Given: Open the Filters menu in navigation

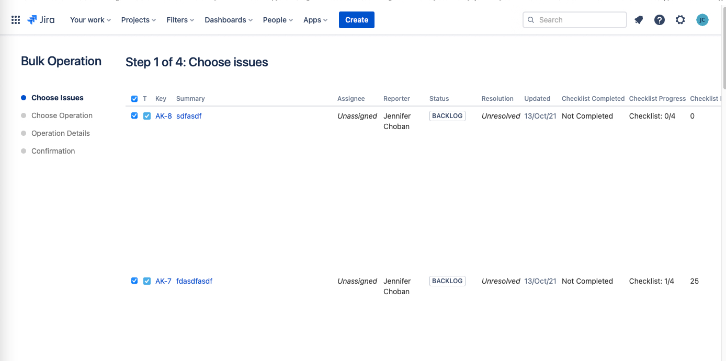Looking at the screenshot, I should click(180, 20).
